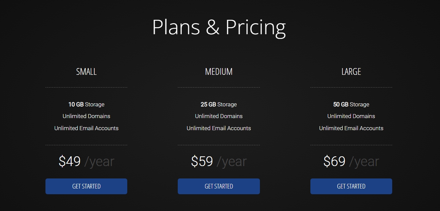Select the Plans & Pricing heading
440x211 pixels.
coord(219,27)
